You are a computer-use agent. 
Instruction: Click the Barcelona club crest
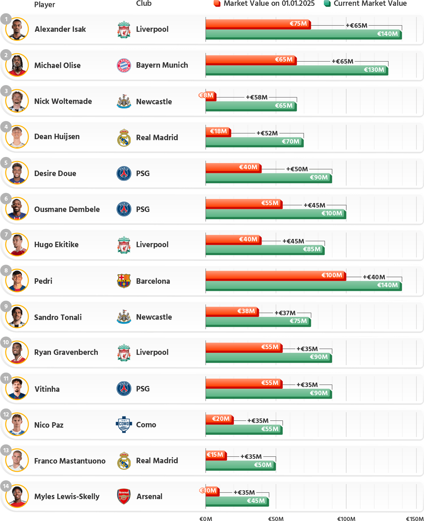tap(124, 281)
